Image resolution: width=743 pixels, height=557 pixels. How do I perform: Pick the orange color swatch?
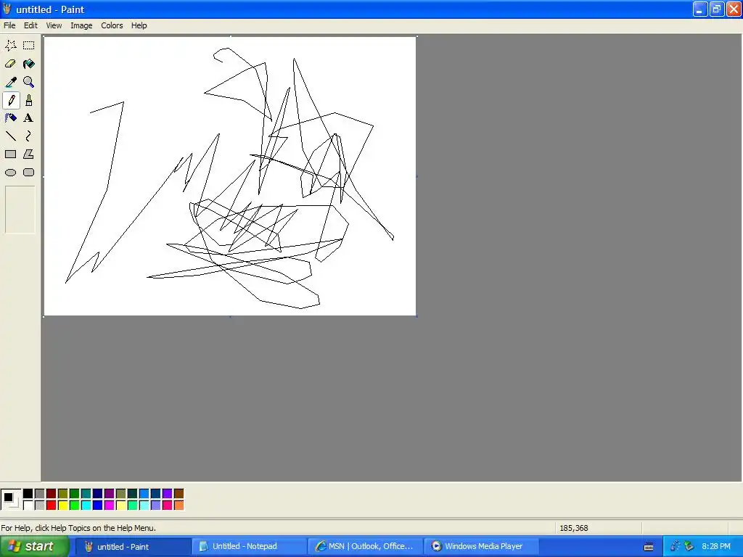click(179, 506)
